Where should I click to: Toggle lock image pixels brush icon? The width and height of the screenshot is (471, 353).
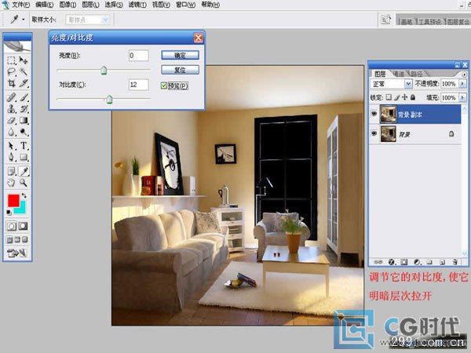(x=397, y=97)
